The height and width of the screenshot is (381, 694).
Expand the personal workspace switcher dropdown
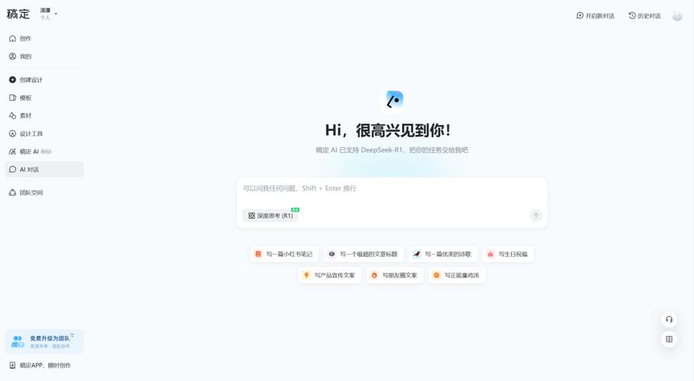click(x=56, y=14)
